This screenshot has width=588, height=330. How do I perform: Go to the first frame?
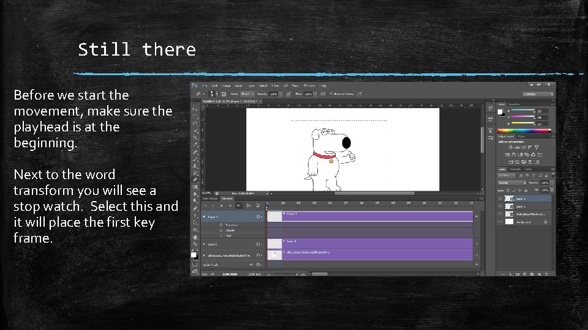click(205, 206)
